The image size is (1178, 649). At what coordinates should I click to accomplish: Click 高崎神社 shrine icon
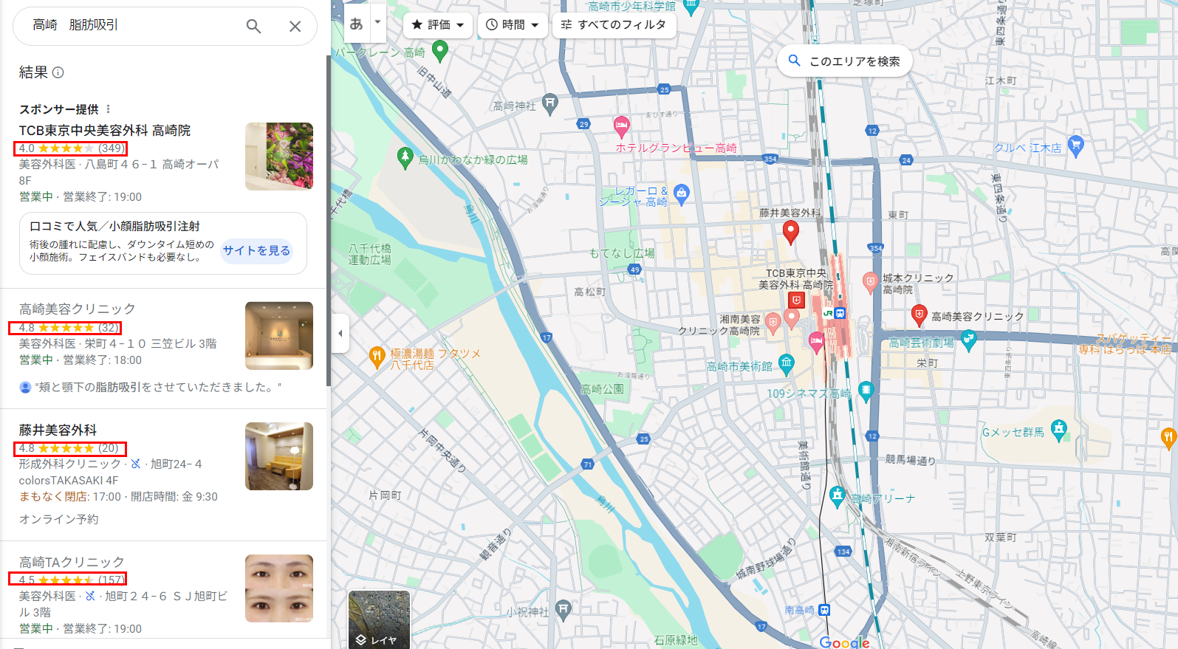pyautogui.click(x=549, y=103)
